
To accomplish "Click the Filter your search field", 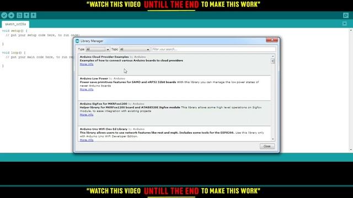I will click(x=213, y=50).
